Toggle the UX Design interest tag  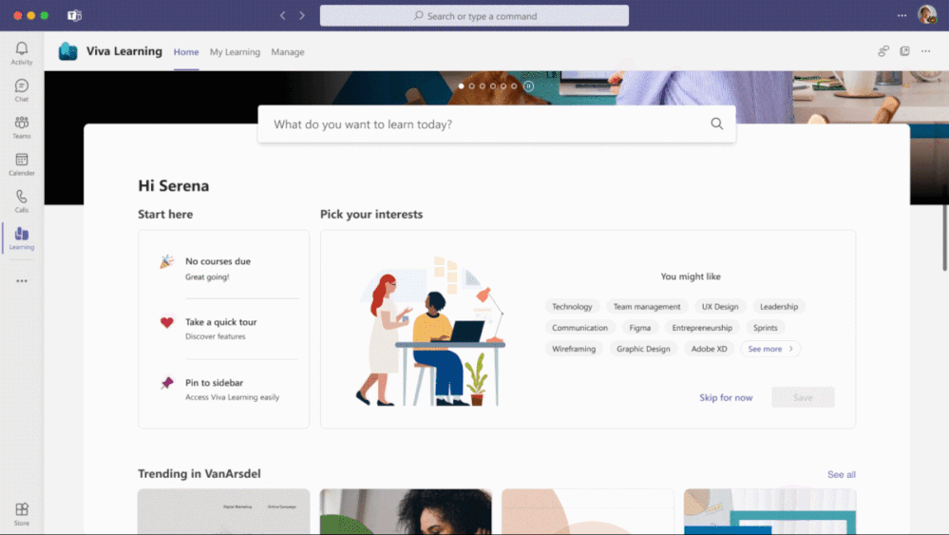720,307
